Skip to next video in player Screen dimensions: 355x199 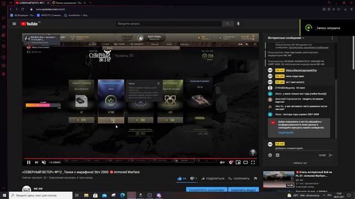(x=37, y=162)
